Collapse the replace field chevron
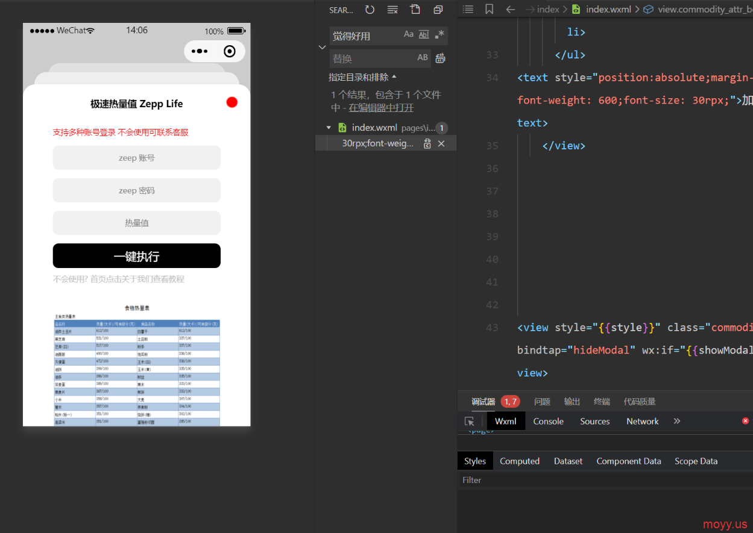This screenshot has height=533, width=753. coord(322,47)
